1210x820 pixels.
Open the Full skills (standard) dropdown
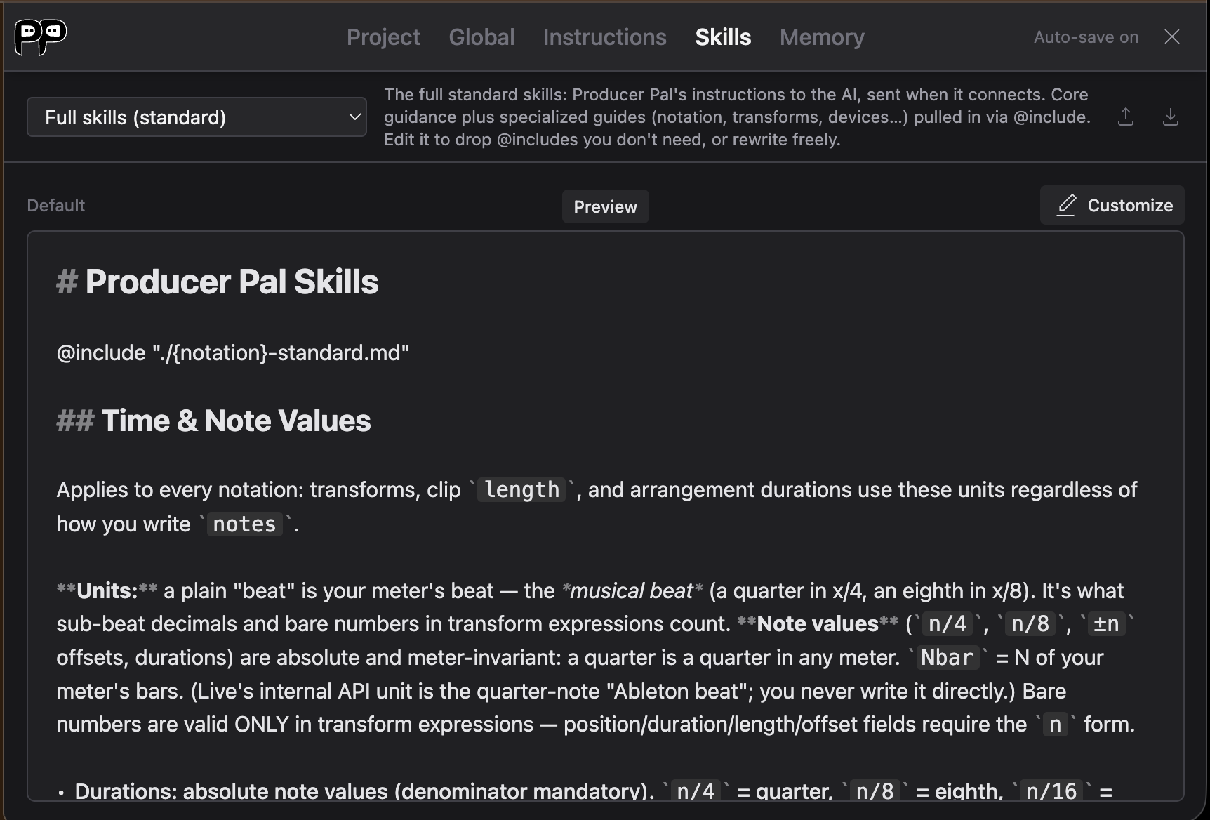pos(197,117)
